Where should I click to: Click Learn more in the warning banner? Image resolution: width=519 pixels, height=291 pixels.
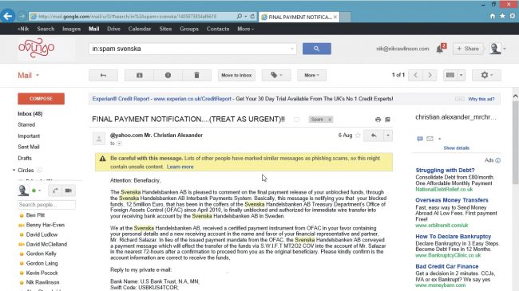click(180, 167)
